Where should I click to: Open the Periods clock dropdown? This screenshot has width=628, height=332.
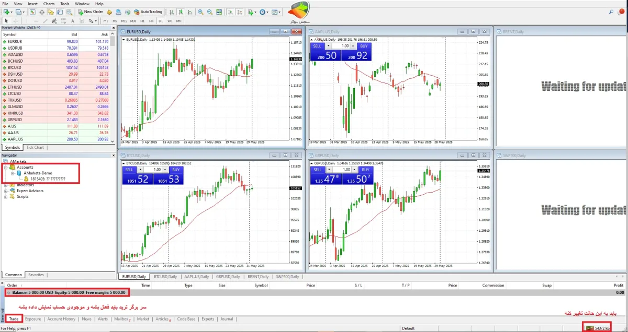(265, 11)
